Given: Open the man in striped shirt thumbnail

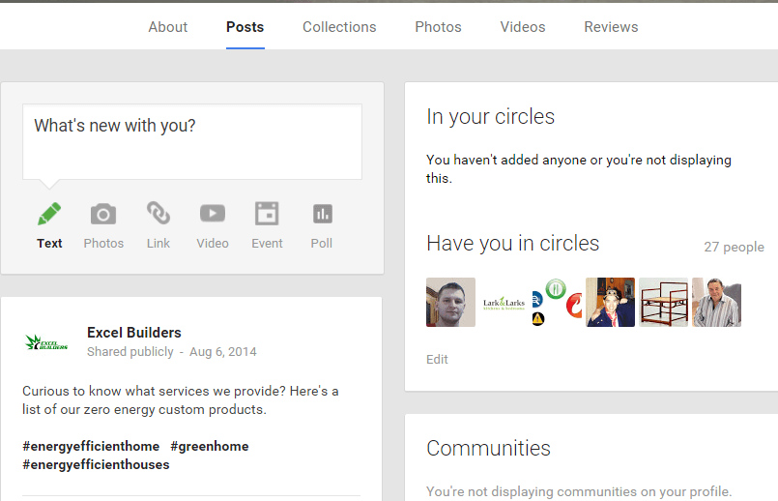Looking at the screenshot, I should coord(716,303).
